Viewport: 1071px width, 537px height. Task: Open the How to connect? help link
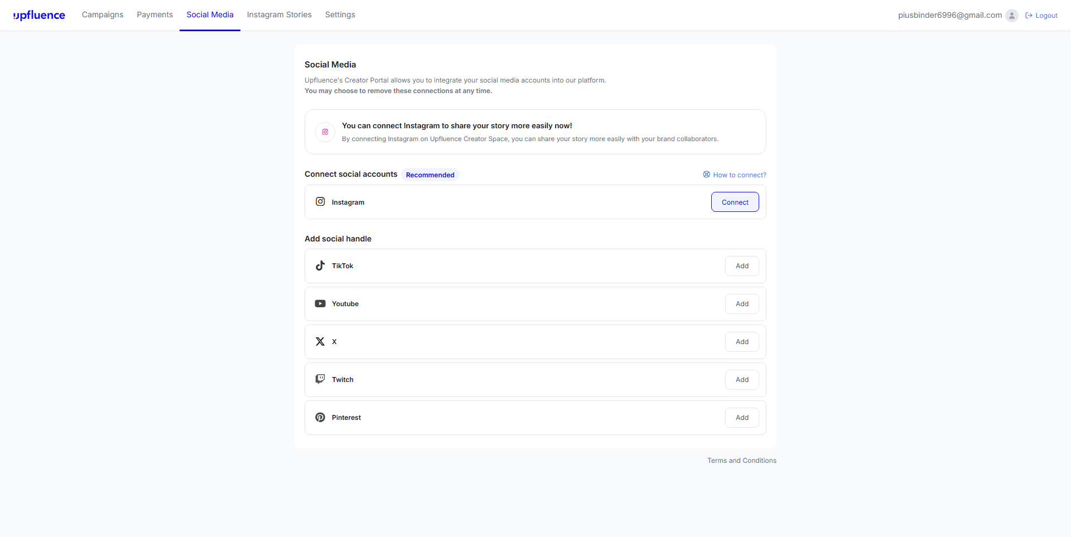pyautogui.click(x=734, y=175)
